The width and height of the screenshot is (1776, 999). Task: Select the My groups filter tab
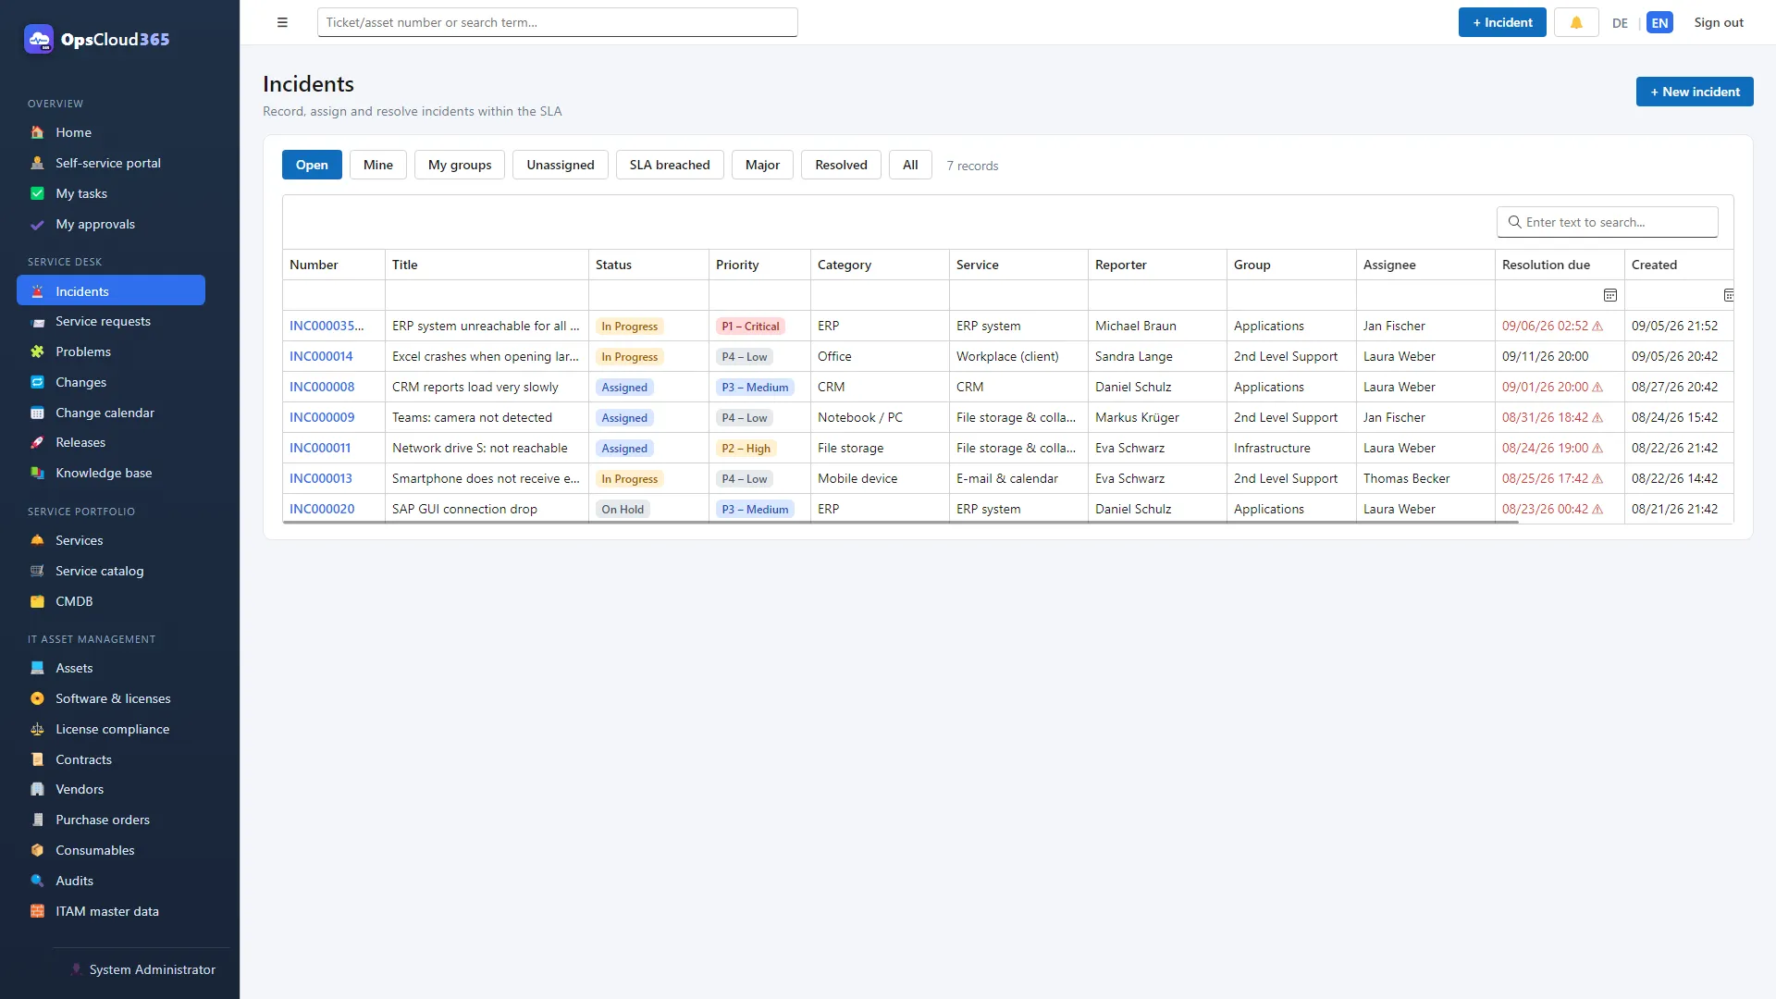(460, 165)
